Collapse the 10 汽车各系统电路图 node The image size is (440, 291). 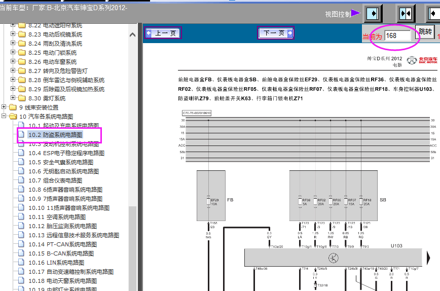pyautogui.click(x=4, y=116)
